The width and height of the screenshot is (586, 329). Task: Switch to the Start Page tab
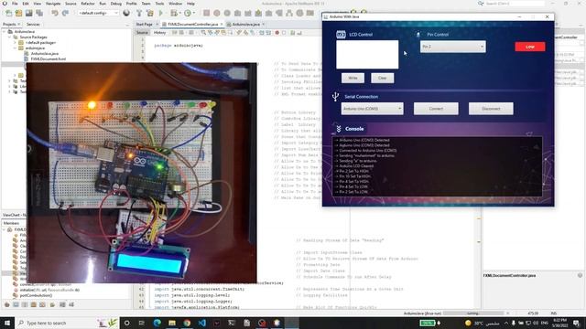[x=145, y=25]
